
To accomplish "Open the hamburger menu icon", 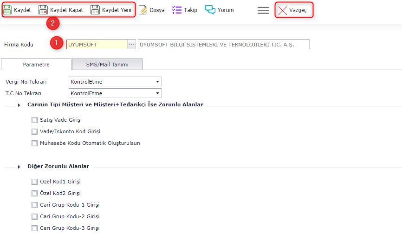I will 263,10.
